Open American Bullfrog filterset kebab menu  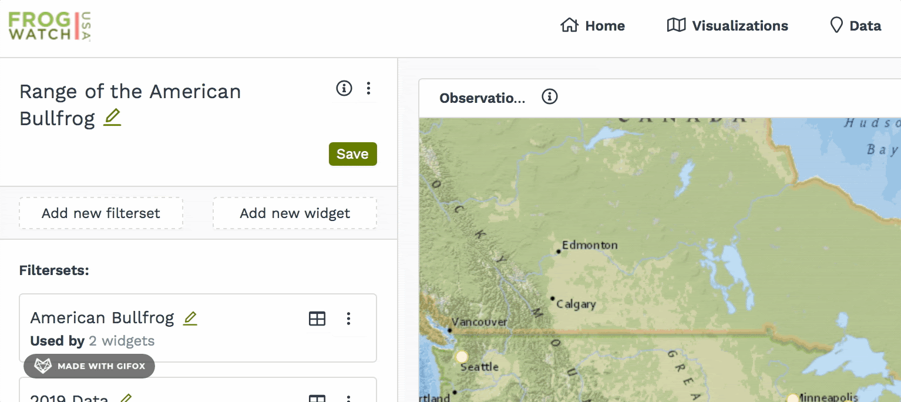348,319
